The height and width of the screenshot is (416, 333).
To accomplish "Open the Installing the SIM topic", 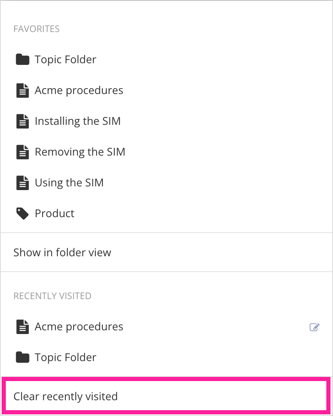I will click(x=77, y=121).
